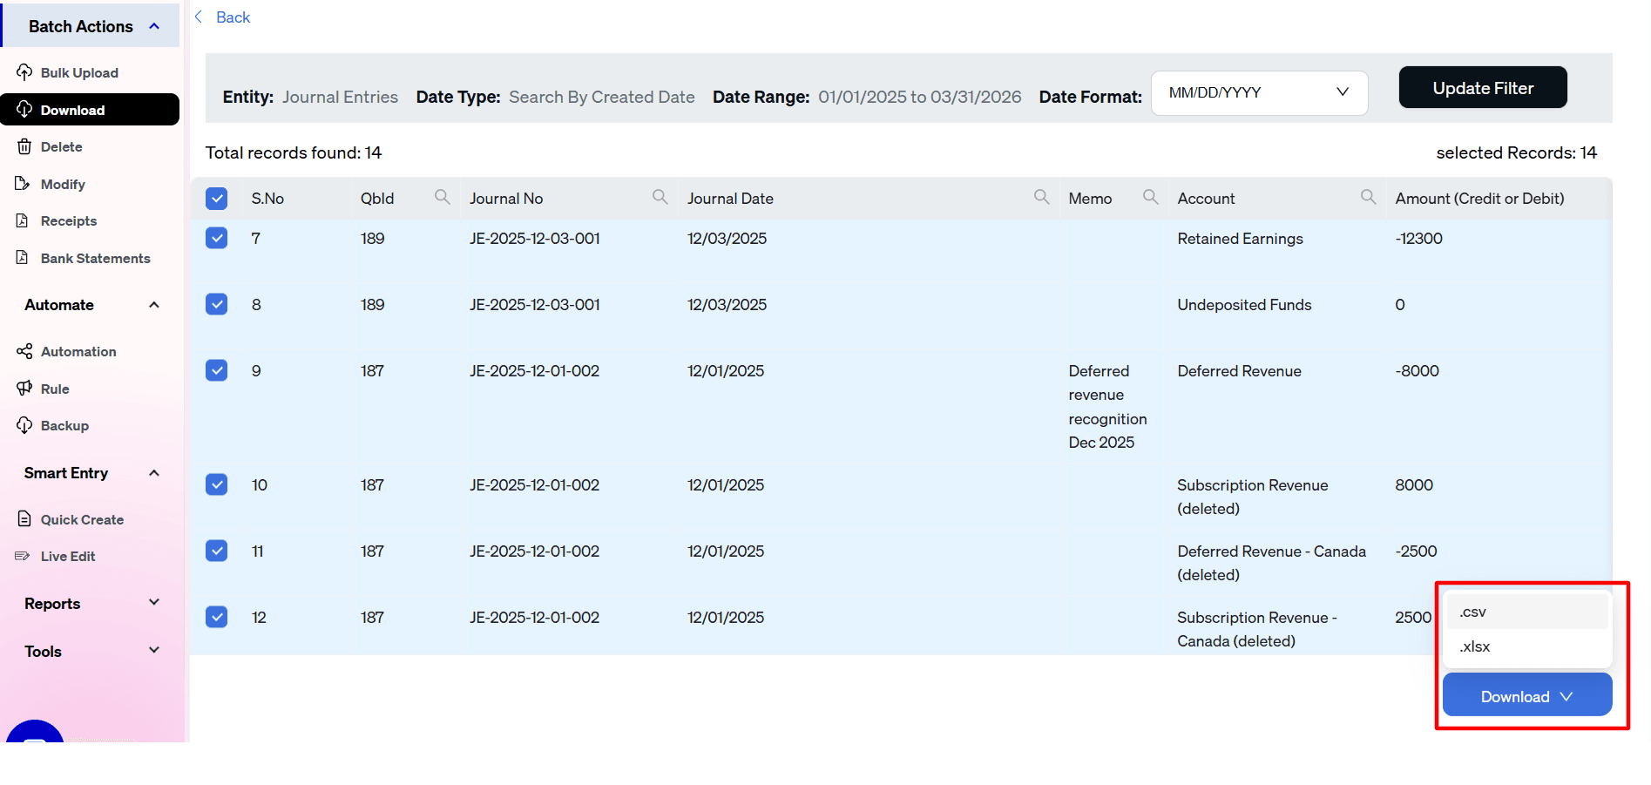Image resolution: width=1651 pixels, height=785 pixels.
Task: Choose the .xlsx export option
Action: coord(1474,646)
